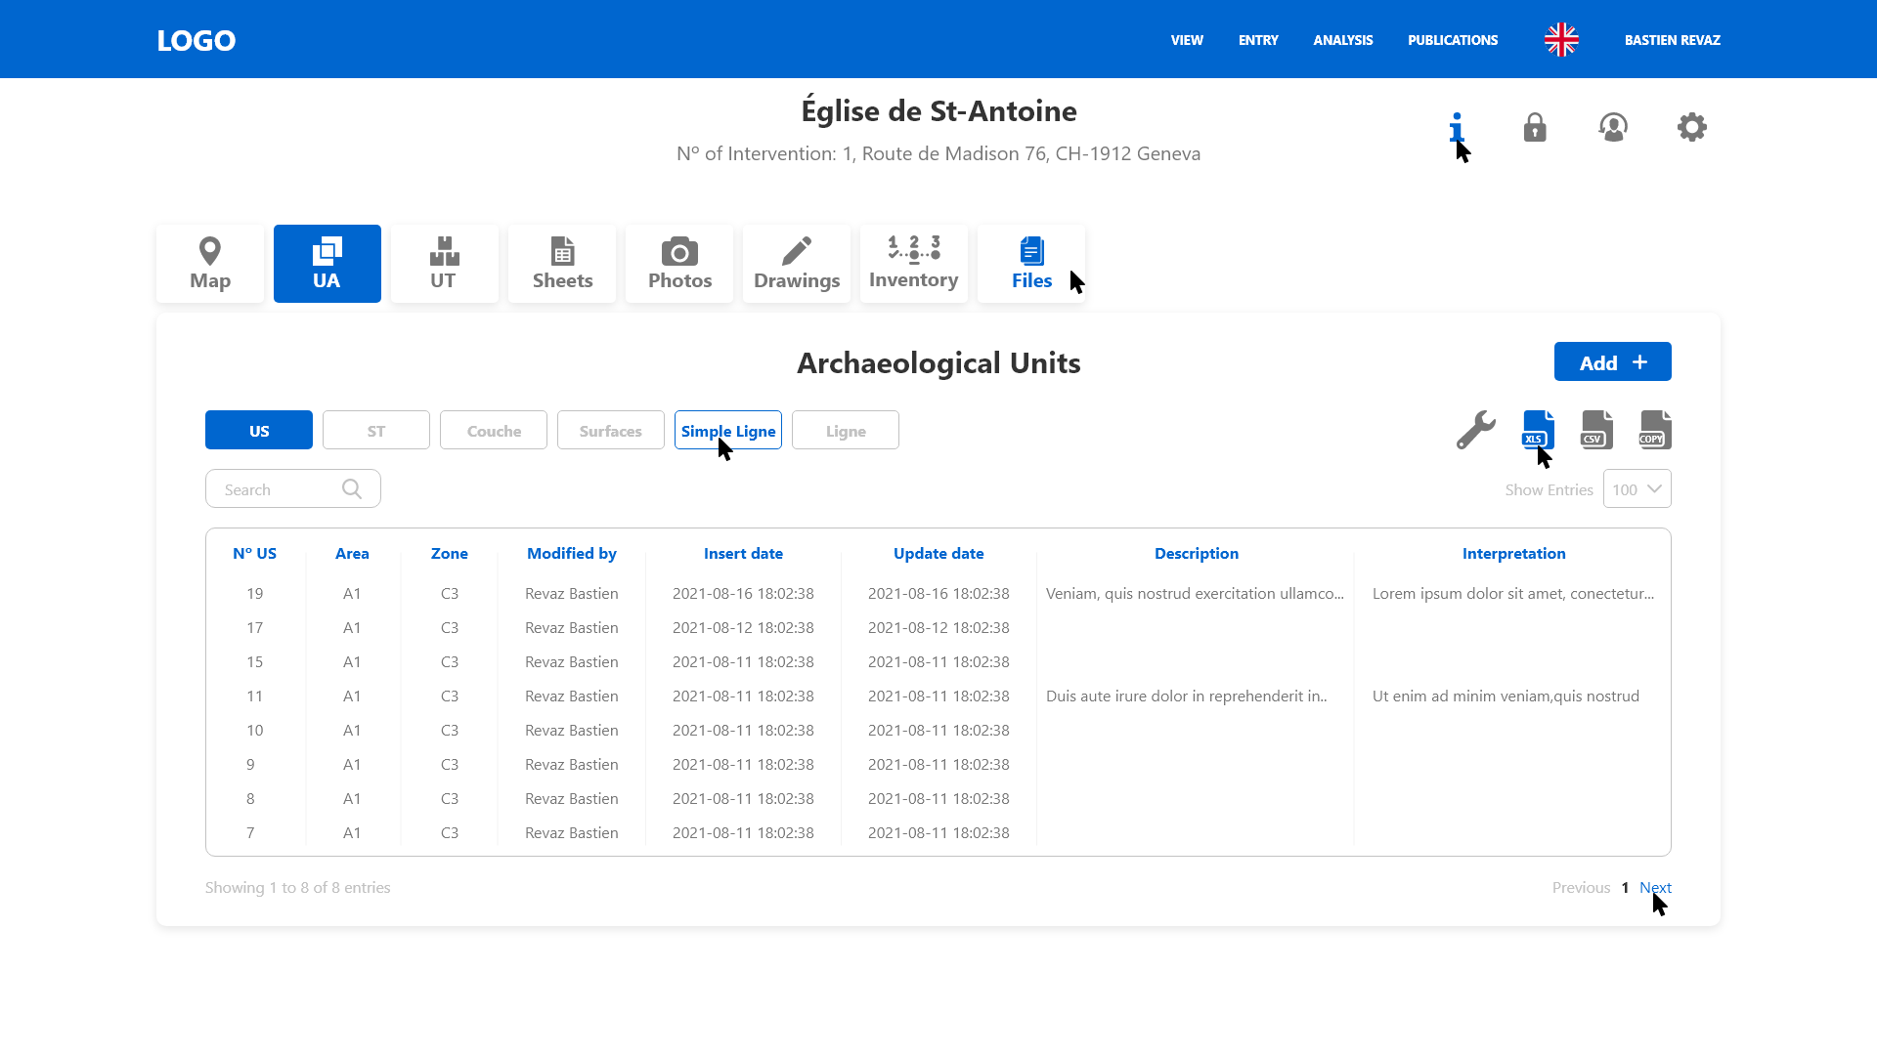Screen dimensions: 1877x1055
Task: Click the Église de St-Antoine title
Action: click(x=938, y=110)
